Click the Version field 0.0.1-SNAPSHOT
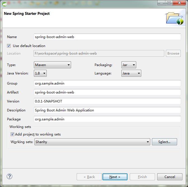The width and height of the screenshot is (188, 187). coord(107,101)
